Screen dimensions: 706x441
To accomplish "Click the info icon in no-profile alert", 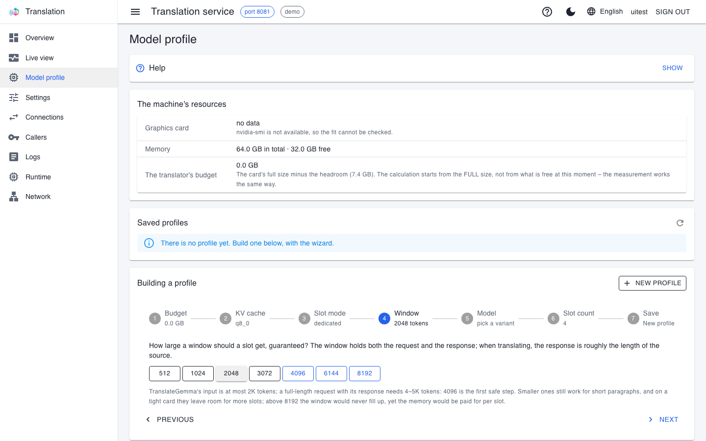I will pyautogui.click(x=149, y=243).
